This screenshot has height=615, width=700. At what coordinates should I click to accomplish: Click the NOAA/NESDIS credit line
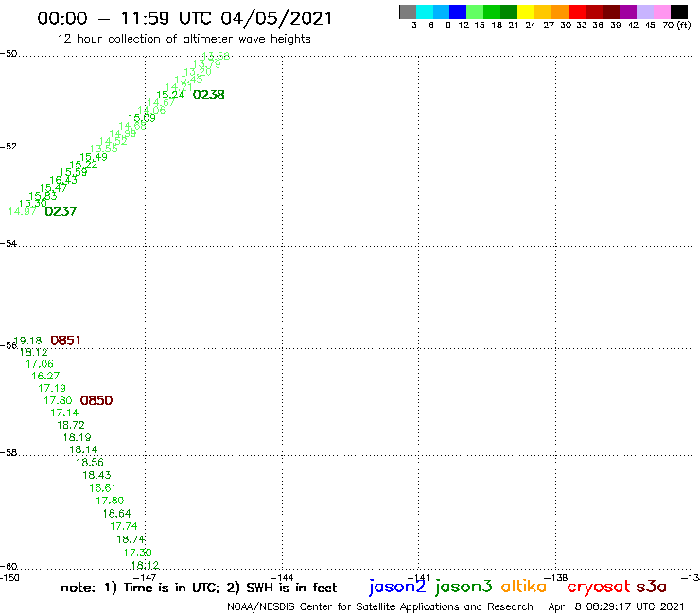coord(380,606)
